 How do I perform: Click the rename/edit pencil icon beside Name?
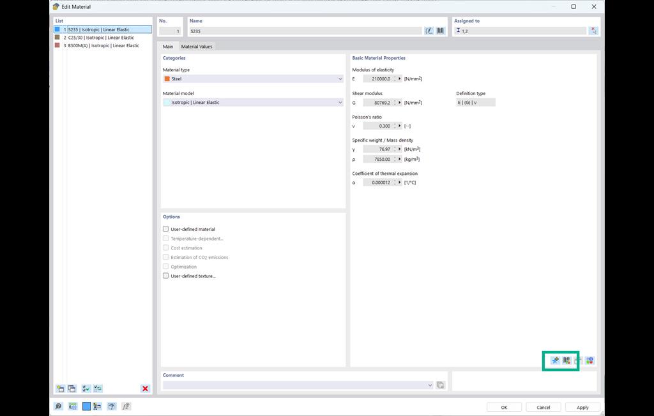point(429,30)
